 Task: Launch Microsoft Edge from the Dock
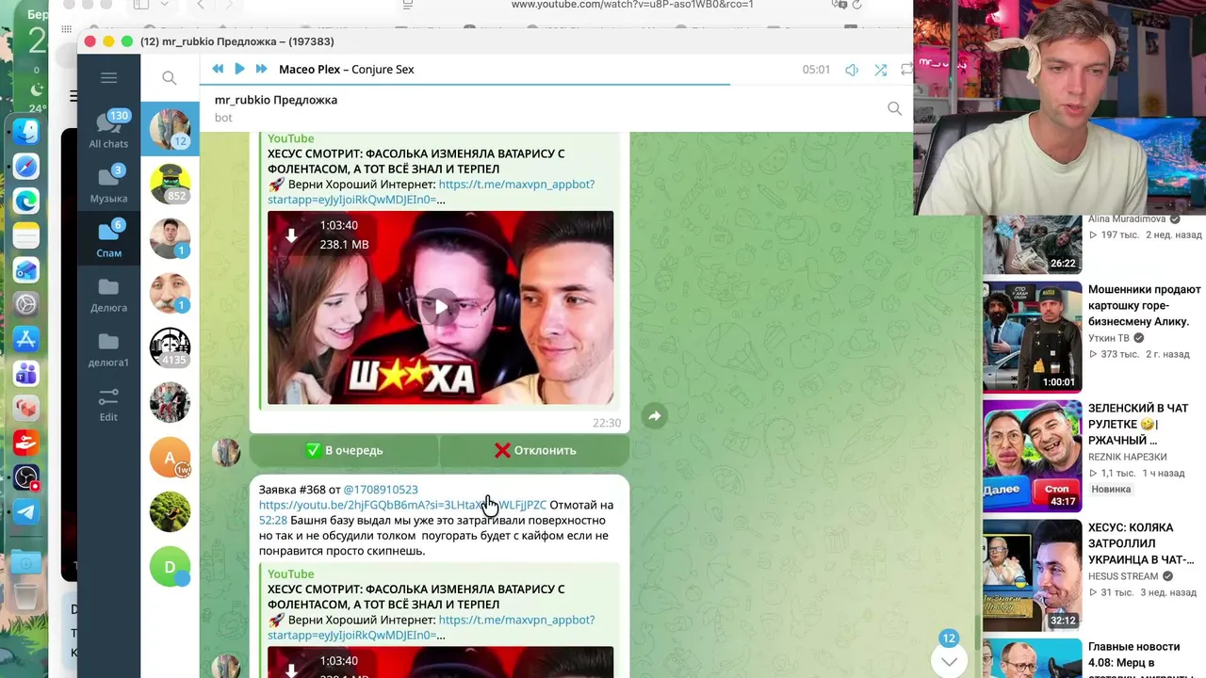click(26, 201)
